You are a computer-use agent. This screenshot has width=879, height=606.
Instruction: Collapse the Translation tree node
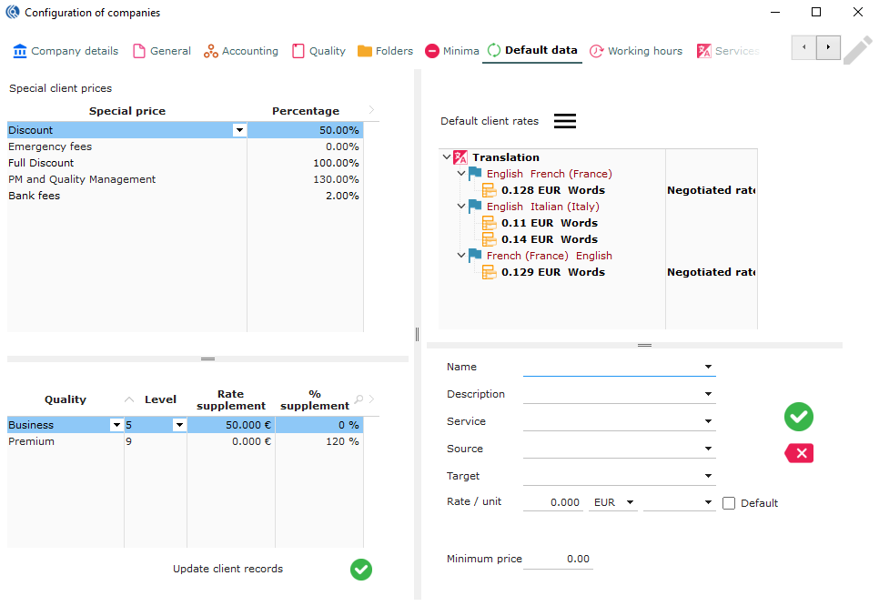[x=446, y=157]
